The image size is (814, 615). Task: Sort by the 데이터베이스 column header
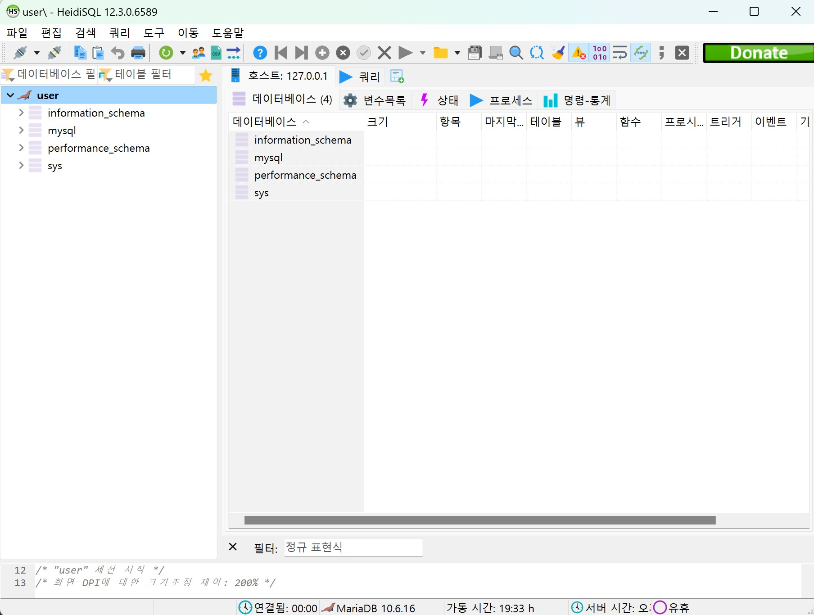click(296, 122)
